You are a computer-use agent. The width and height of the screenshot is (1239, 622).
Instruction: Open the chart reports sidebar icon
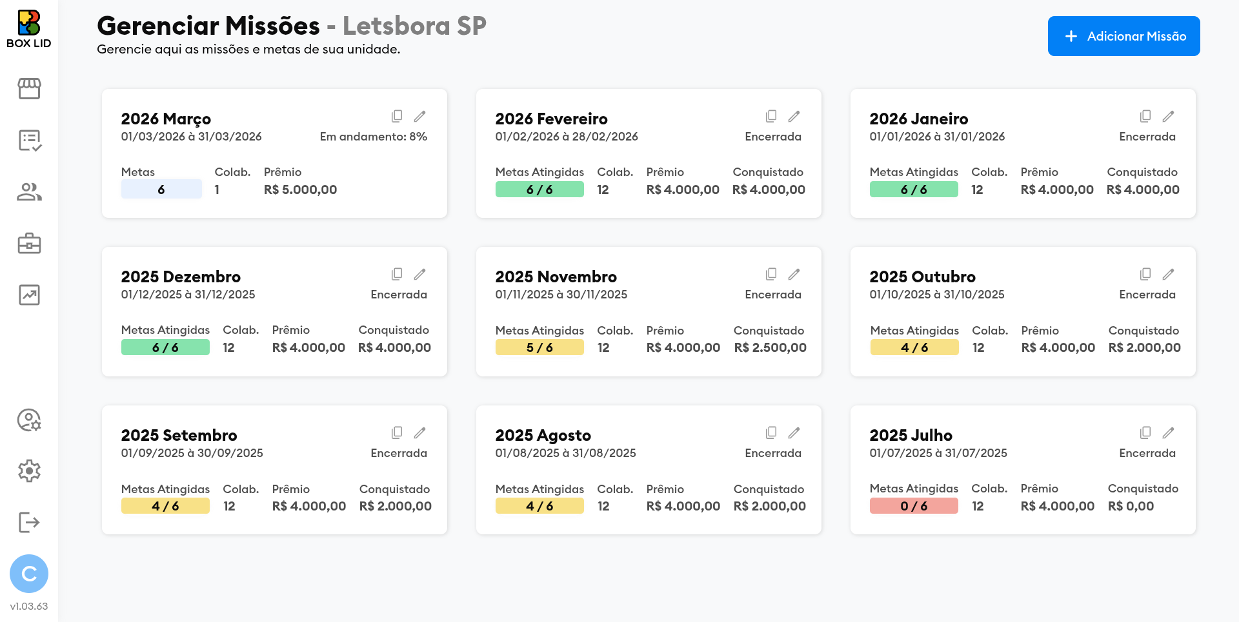pyautogui.click(x=29, y=295)
